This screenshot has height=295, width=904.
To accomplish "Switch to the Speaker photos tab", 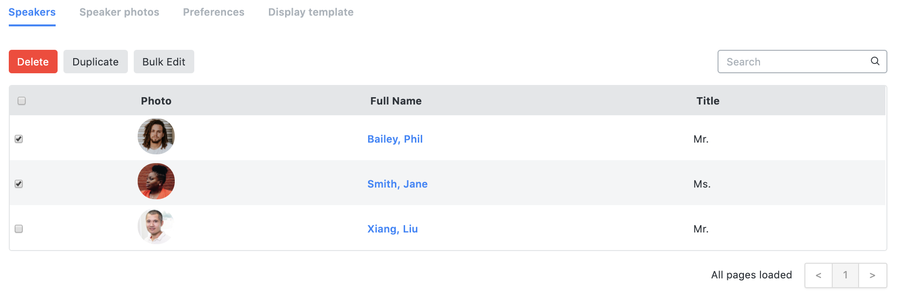I will 119,12.
